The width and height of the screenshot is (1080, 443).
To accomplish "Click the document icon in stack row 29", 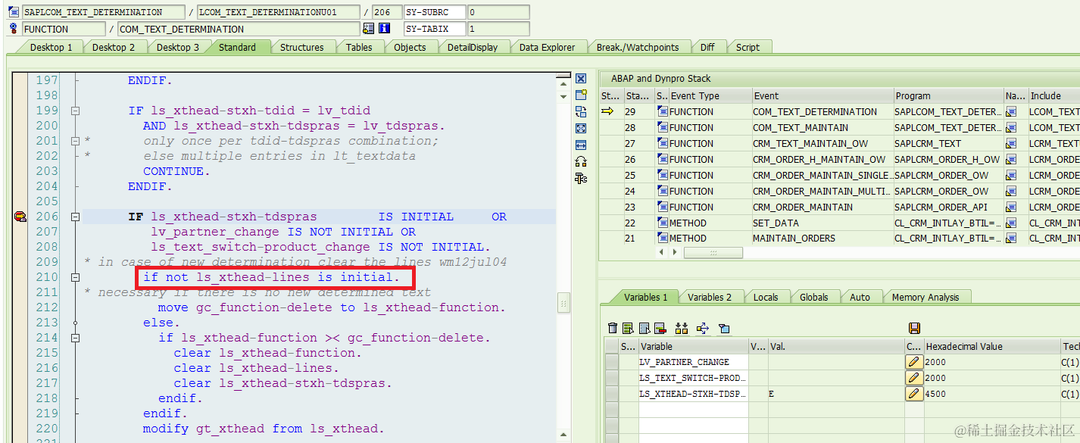I will pyautogui.click(x=663, y=112).
